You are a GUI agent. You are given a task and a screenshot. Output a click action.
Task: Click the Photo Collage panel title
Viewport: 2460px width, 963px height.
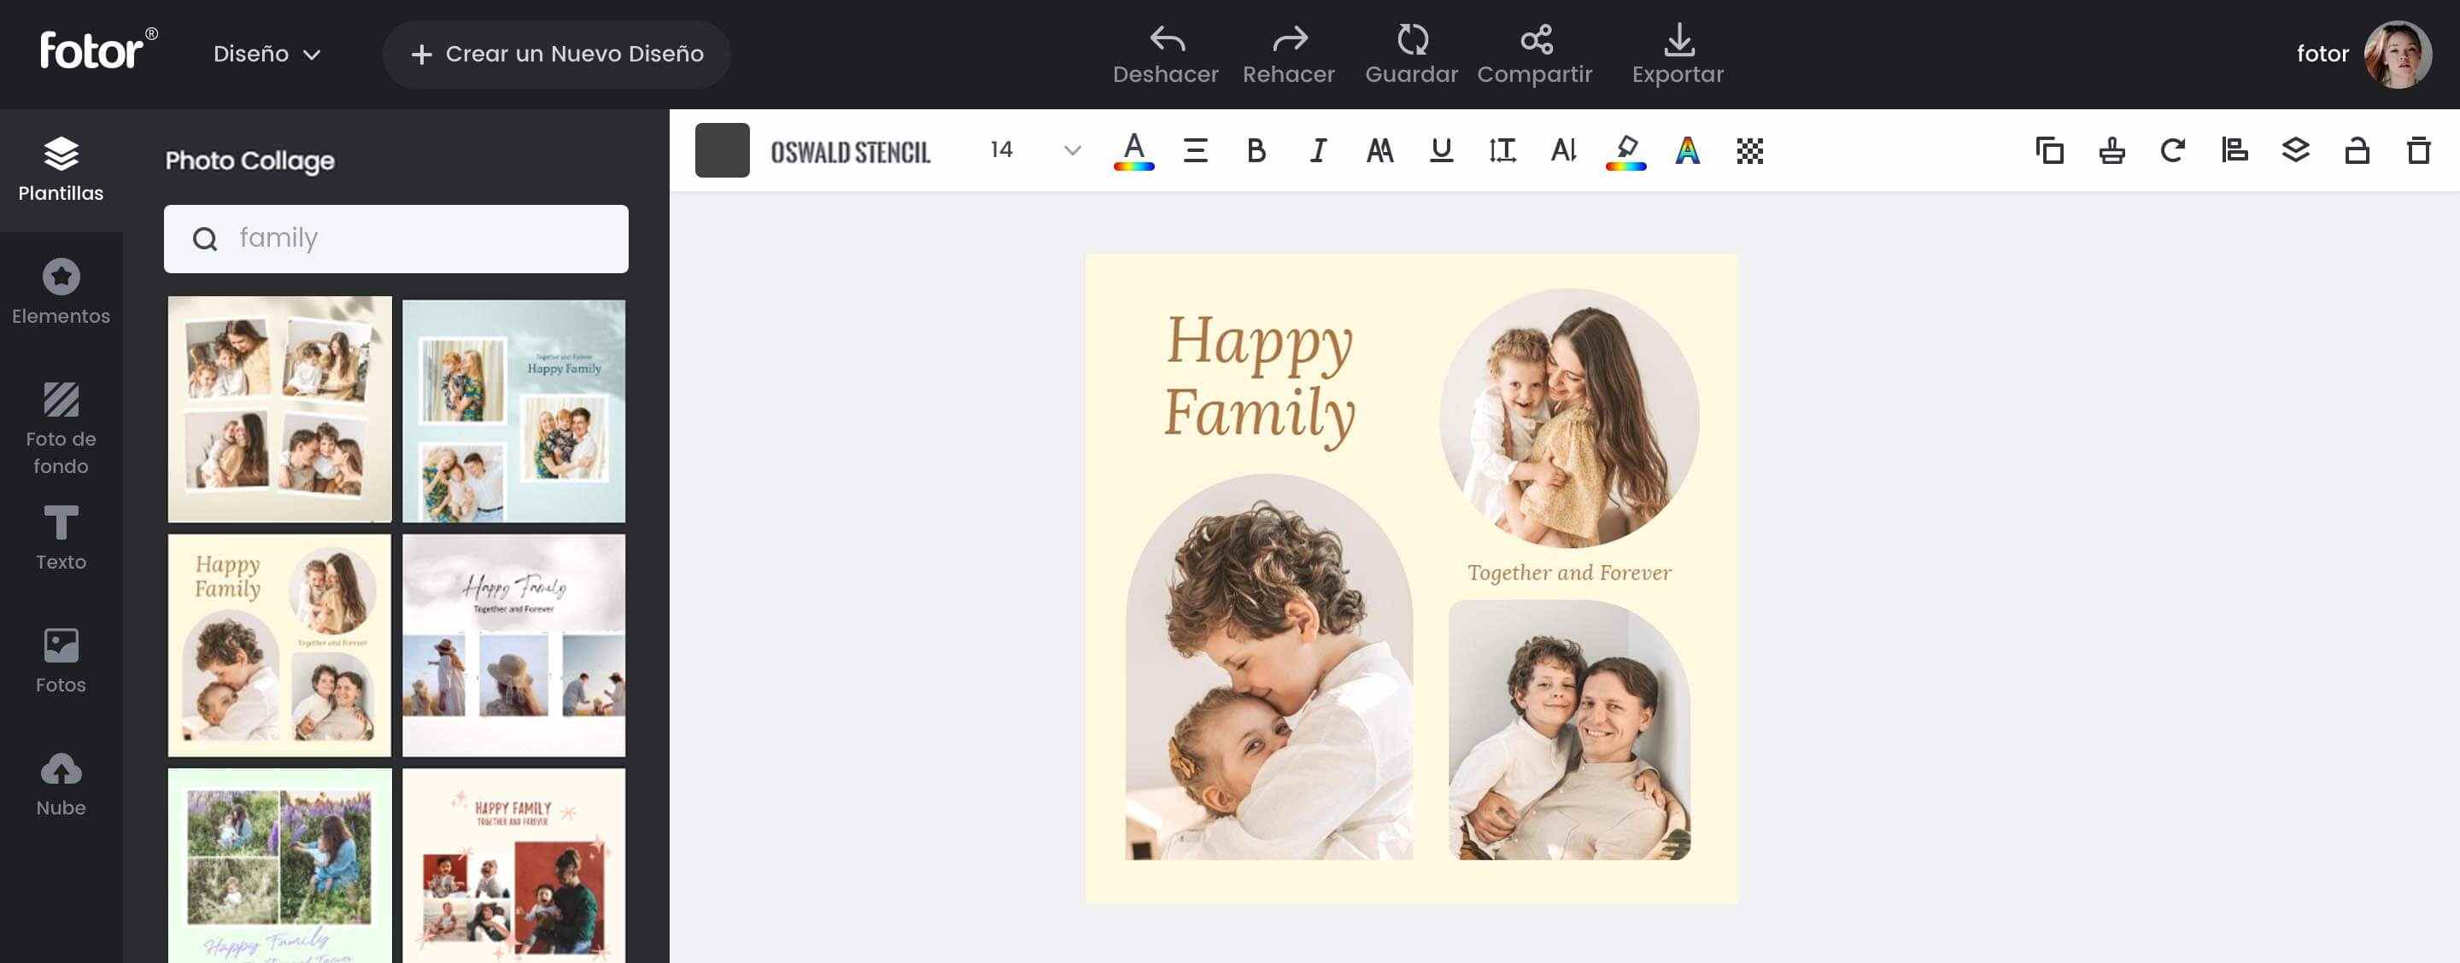click(x=249, y=161)
